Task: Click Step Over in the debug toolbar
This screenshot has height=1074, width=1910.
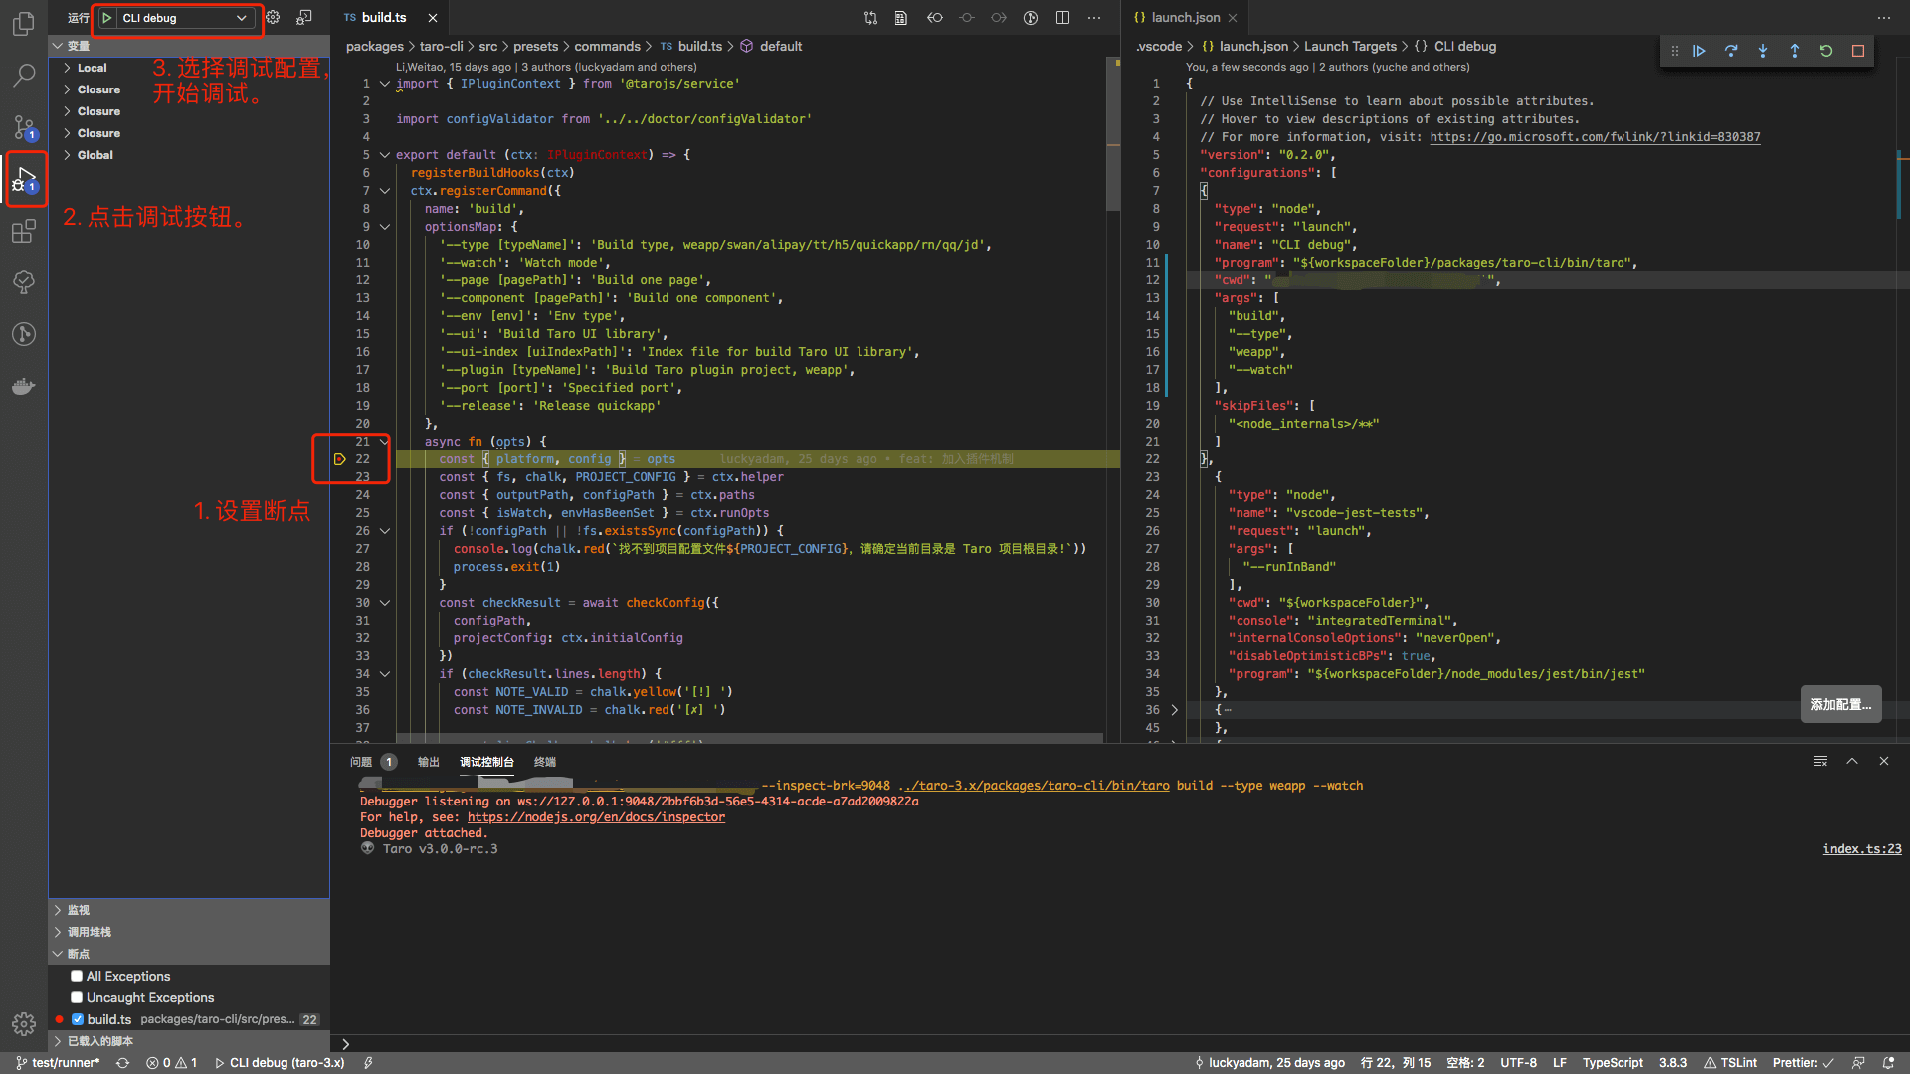Action: click(x=1731, y=51)
